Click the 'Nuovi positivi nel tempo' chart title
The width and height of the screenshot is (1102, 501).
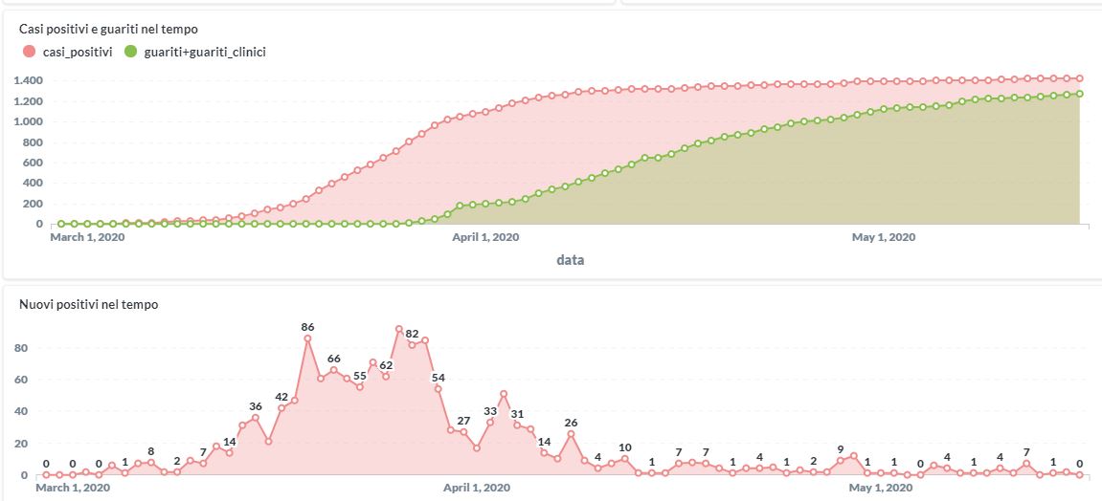coord(89,304)
